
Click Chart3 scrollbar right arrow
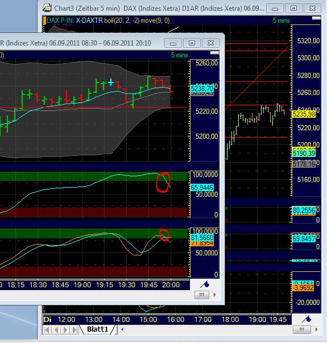(317, 329)
